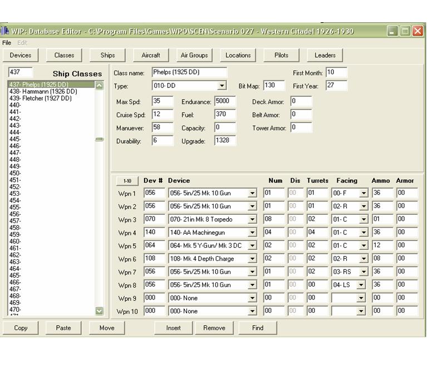Screen dimensions: 443x374
Task: Click the Remove button
Action: pyautogui.click(x=214, y=328)
